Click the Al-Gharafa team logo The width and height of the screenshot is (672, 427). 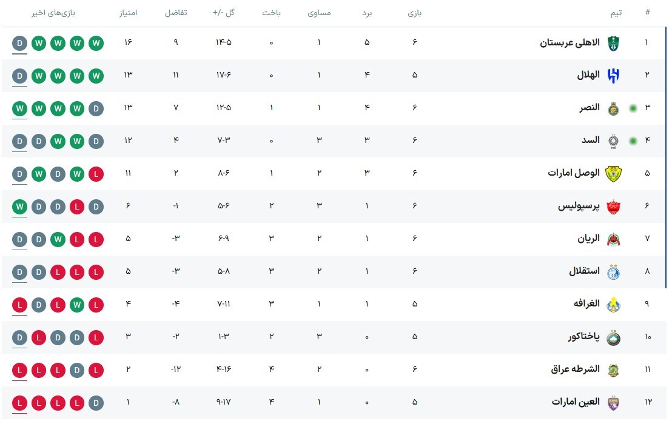(x=613, y=305)
